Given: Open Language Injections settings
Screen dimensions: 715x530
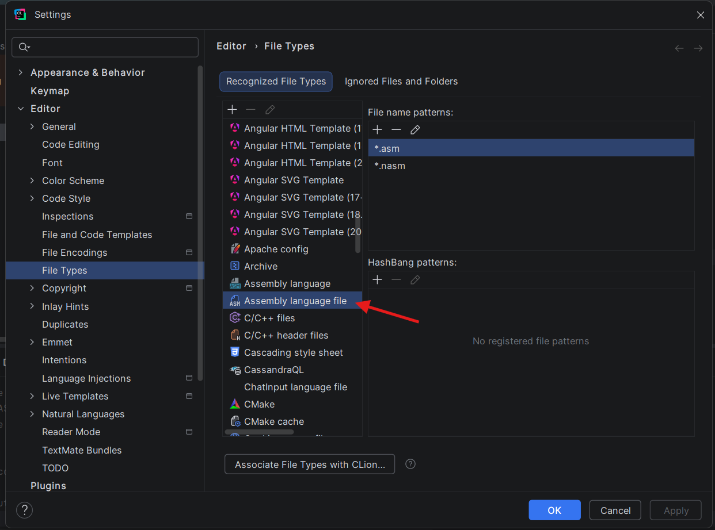Looking at the screenshot, I should tap(86, 378).
